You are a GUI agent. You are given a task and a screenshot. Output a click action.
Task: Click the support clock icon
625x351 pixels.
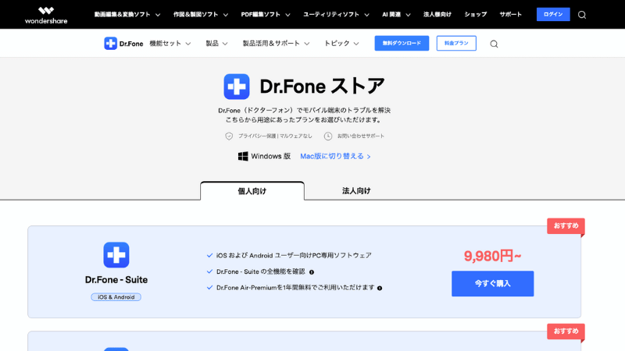click(x=327, y=136)
